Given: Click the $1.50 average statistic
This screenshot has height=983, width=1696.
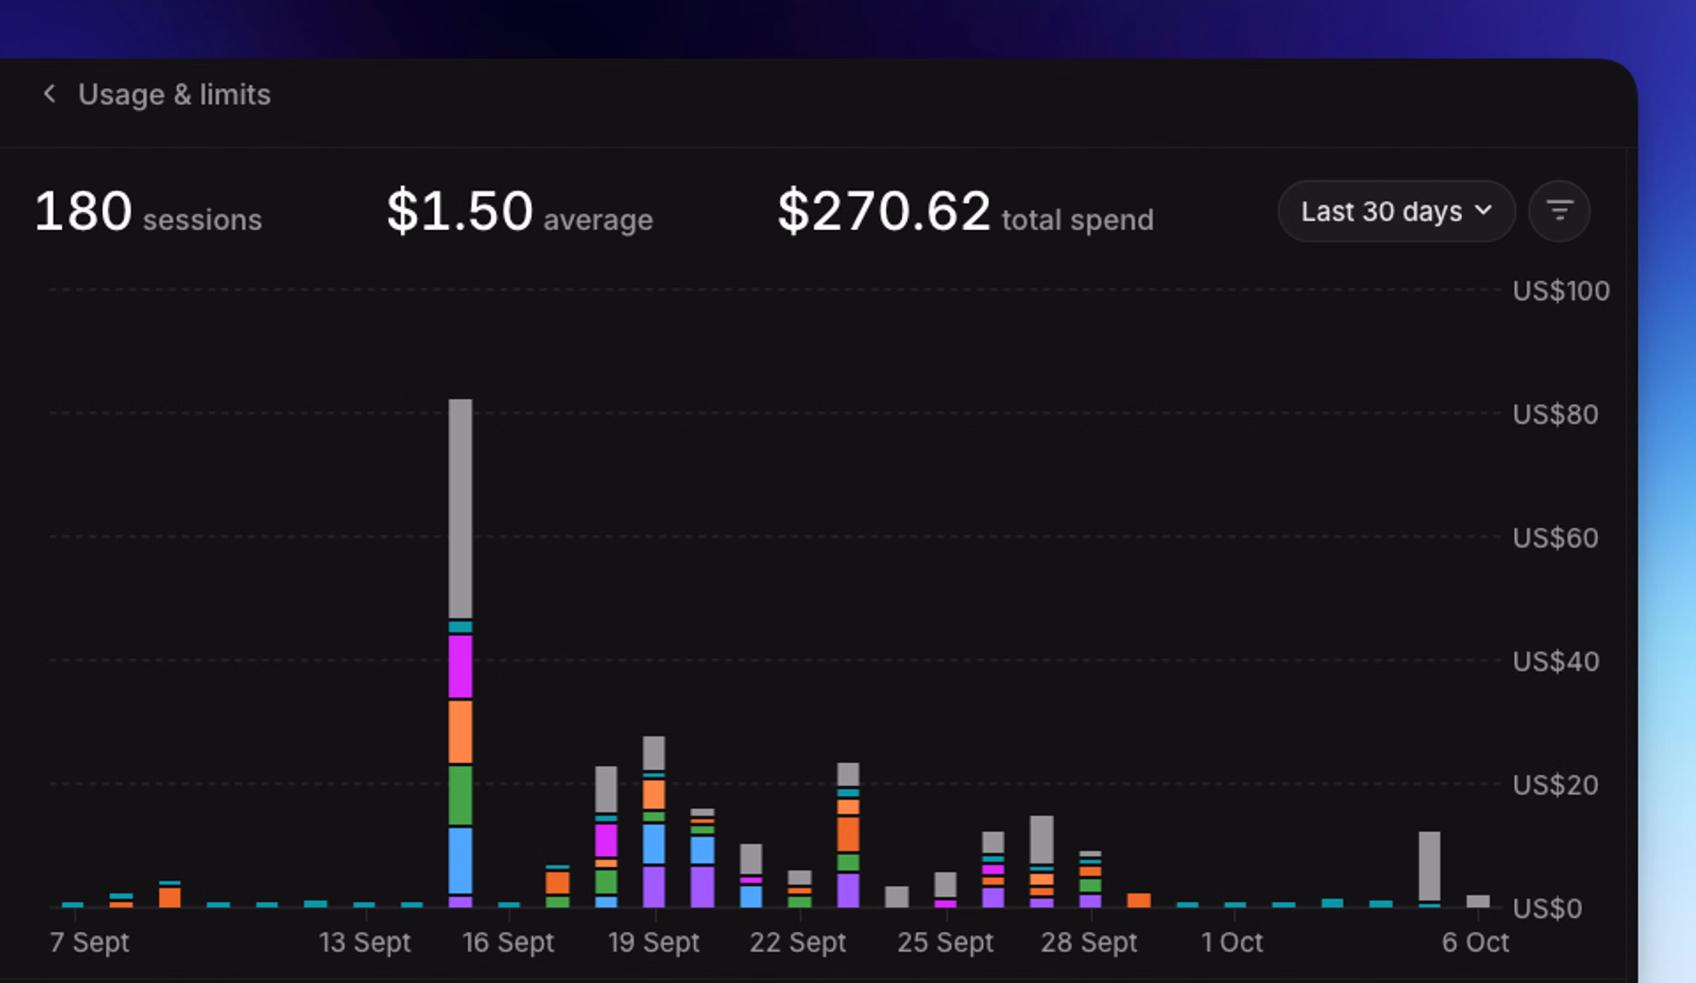Looking at the screenshot, I should pyautogui.click(x=519, y=211).
